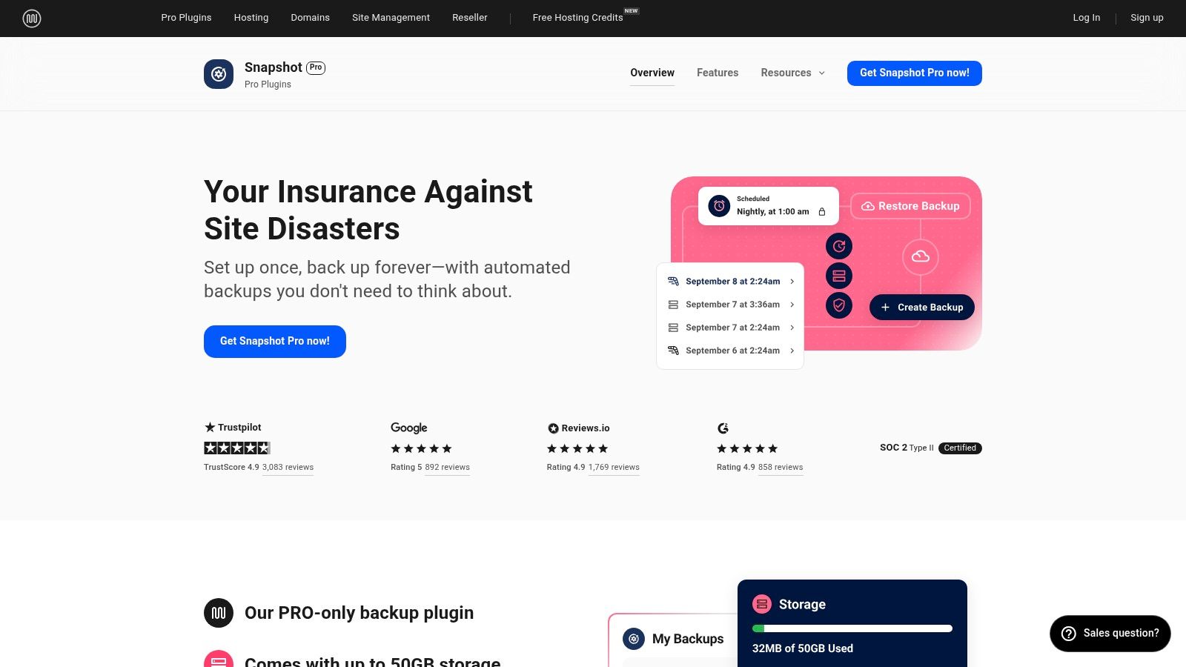Viewport: 1186px width, 667px height.
Task: Click the dark server storage icon
Action: (x=839, y=276)
